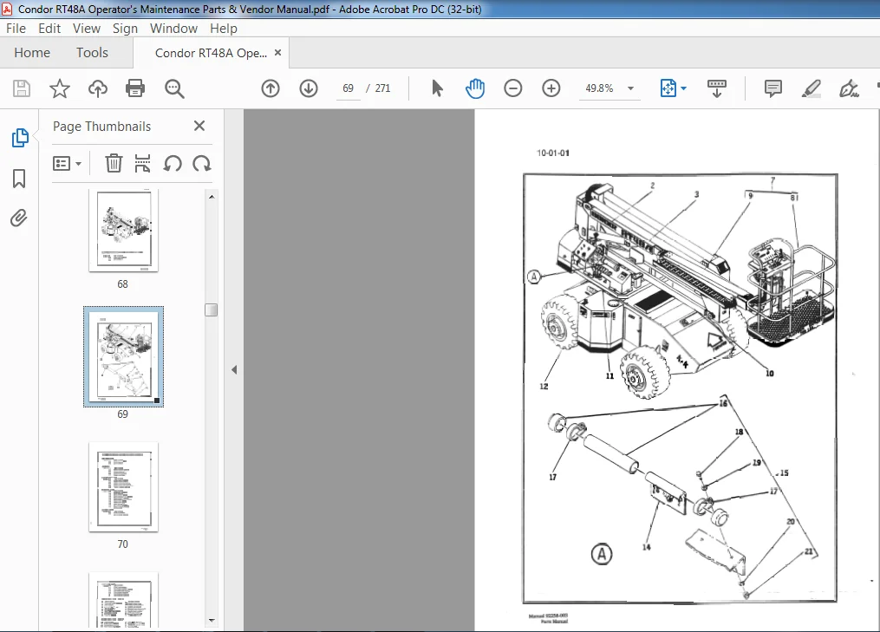This screenshot has height=632, width=880.
Task: Open the Help menu
Action: pyautogui.click(x=224, y=28)
